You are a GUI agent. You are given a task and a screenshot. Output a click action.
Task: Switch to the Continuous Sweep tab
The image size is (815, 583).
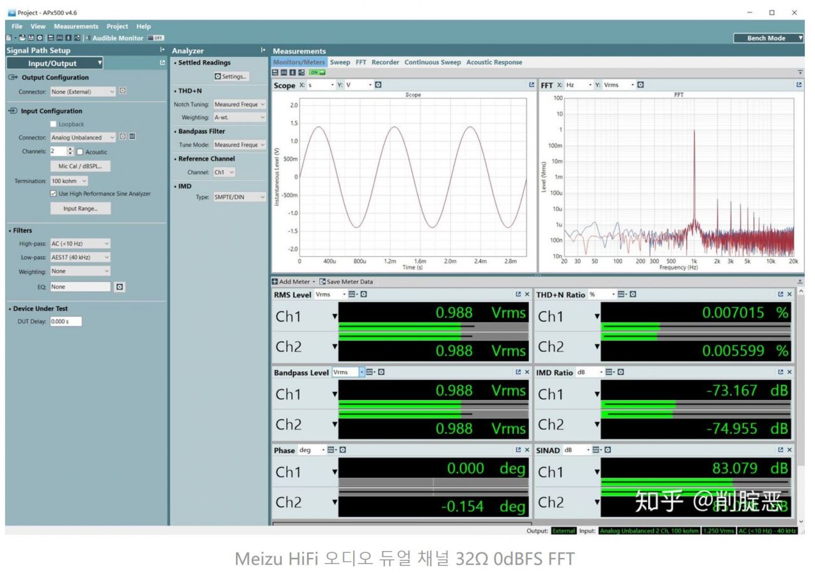pos(432,62)
